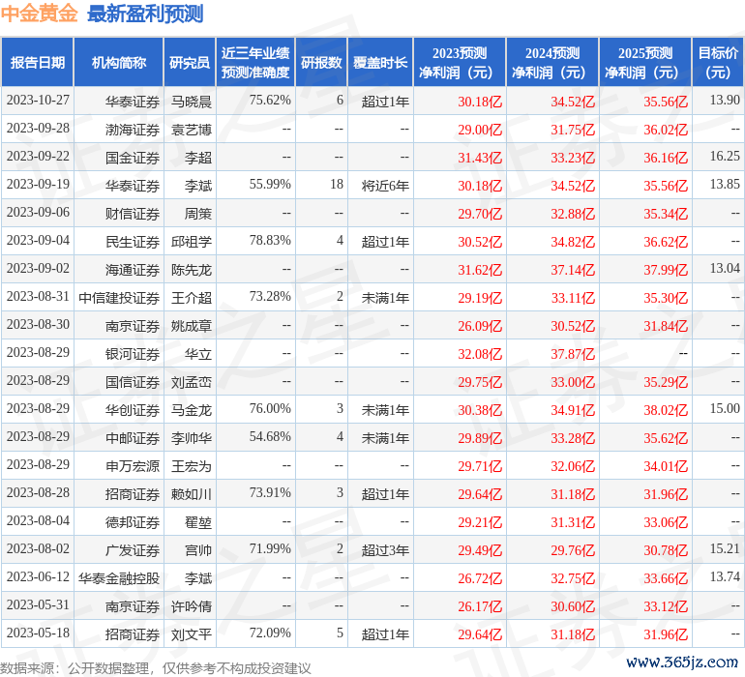Click 2025 forecast 36.62亿
The image size is (745, 677).
666,242
